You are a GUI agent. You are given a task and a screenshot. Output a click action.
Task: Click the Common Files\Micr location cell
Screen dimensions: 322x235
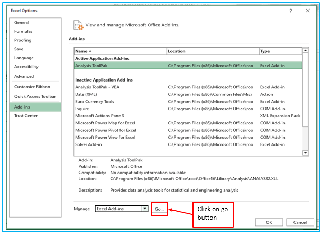click(210, 94)
